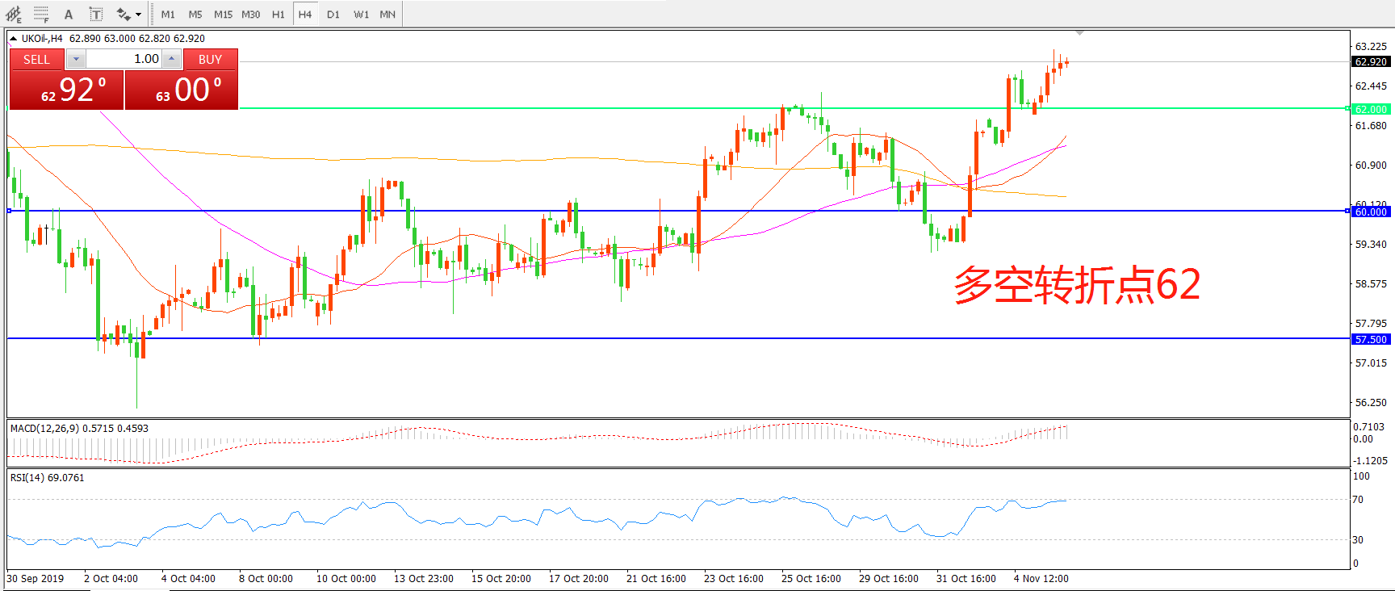The width and height of the screenshot is (1395, 591).
Task: Select the Text Label tool
Action: click(95, 14)
